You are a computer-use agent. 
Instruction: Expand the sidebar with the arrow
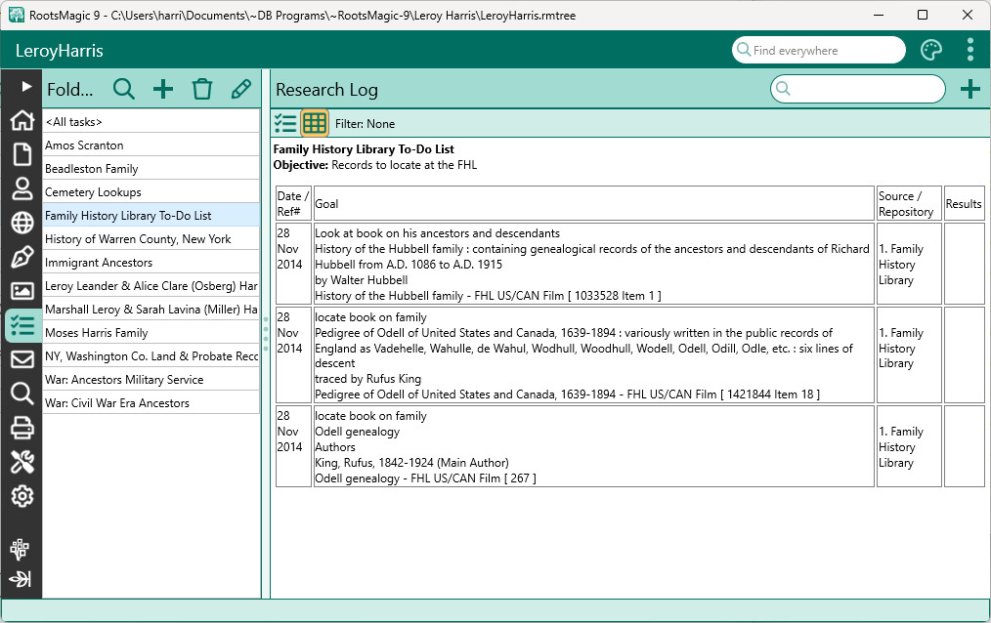[26, 87]
